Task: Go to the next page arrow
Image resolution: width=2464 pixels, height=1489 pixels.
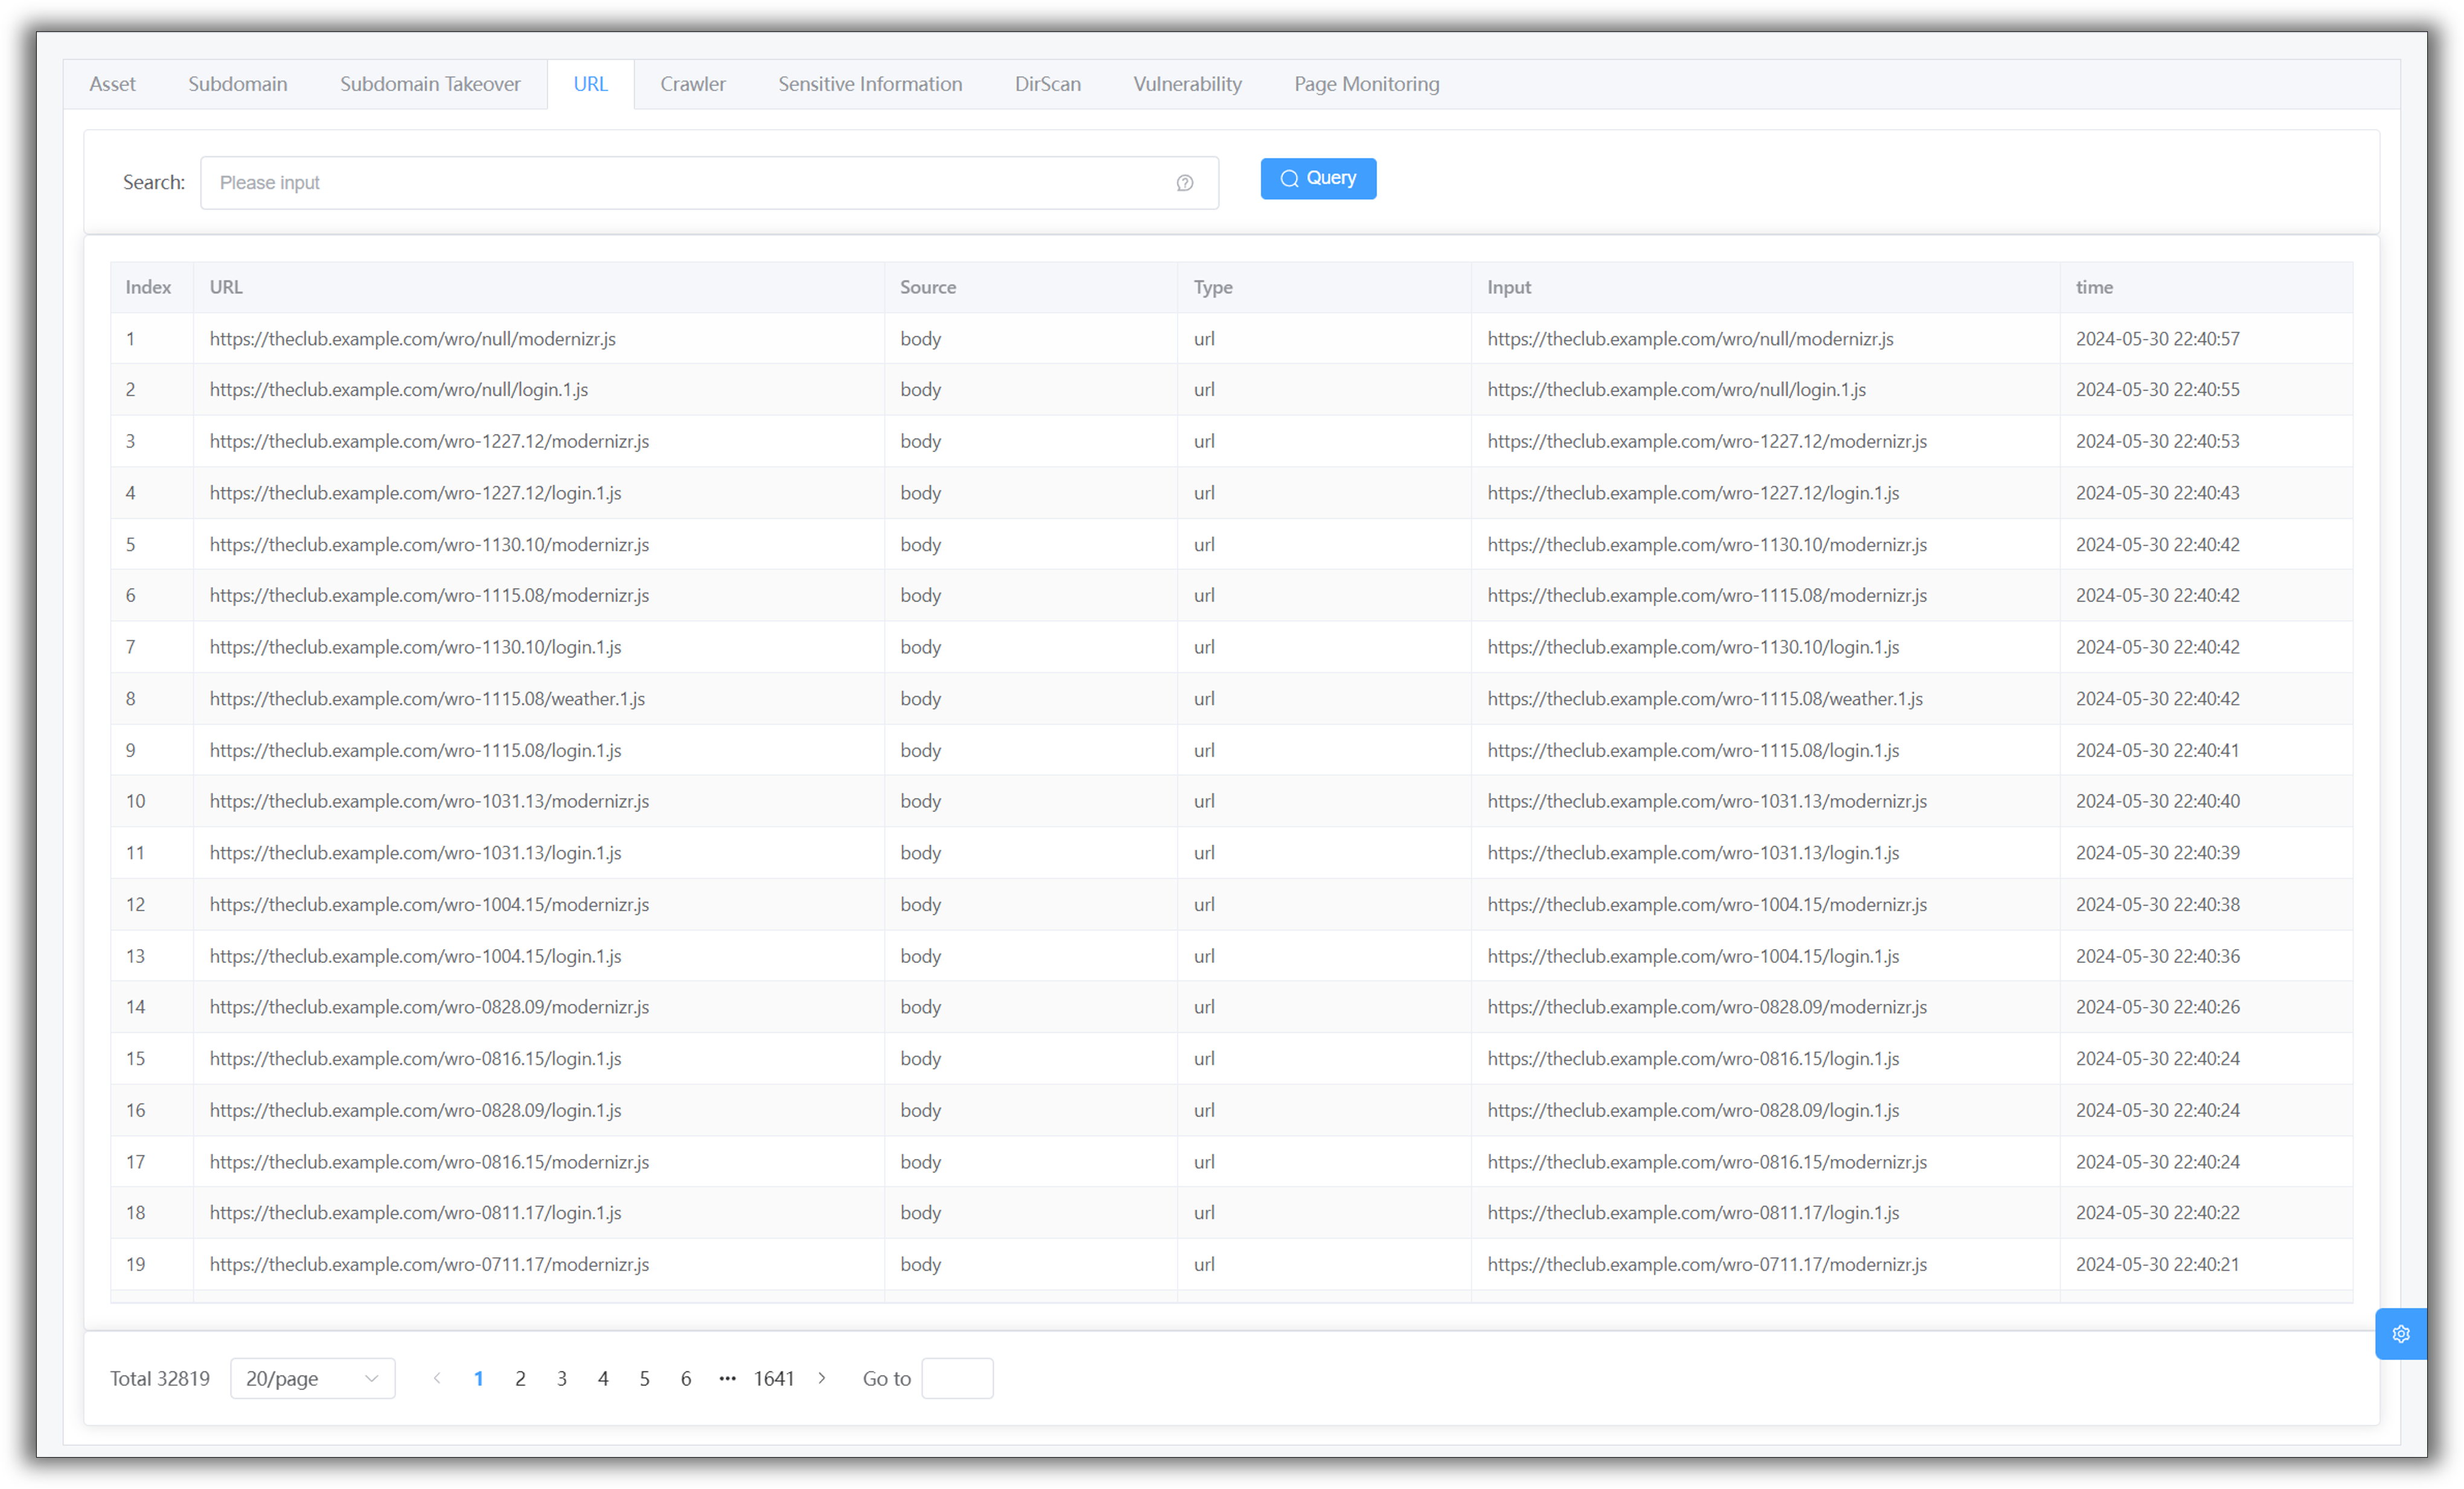Action: tap(822, 1378)
